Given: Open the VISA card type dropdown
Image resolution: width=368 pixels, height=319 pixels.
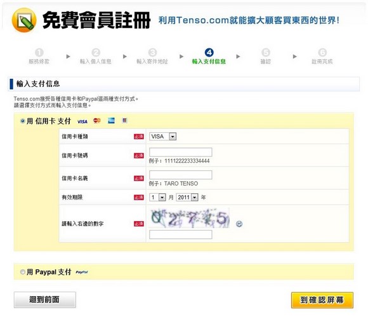Looking at the screenshot, I should pos(162,137).
